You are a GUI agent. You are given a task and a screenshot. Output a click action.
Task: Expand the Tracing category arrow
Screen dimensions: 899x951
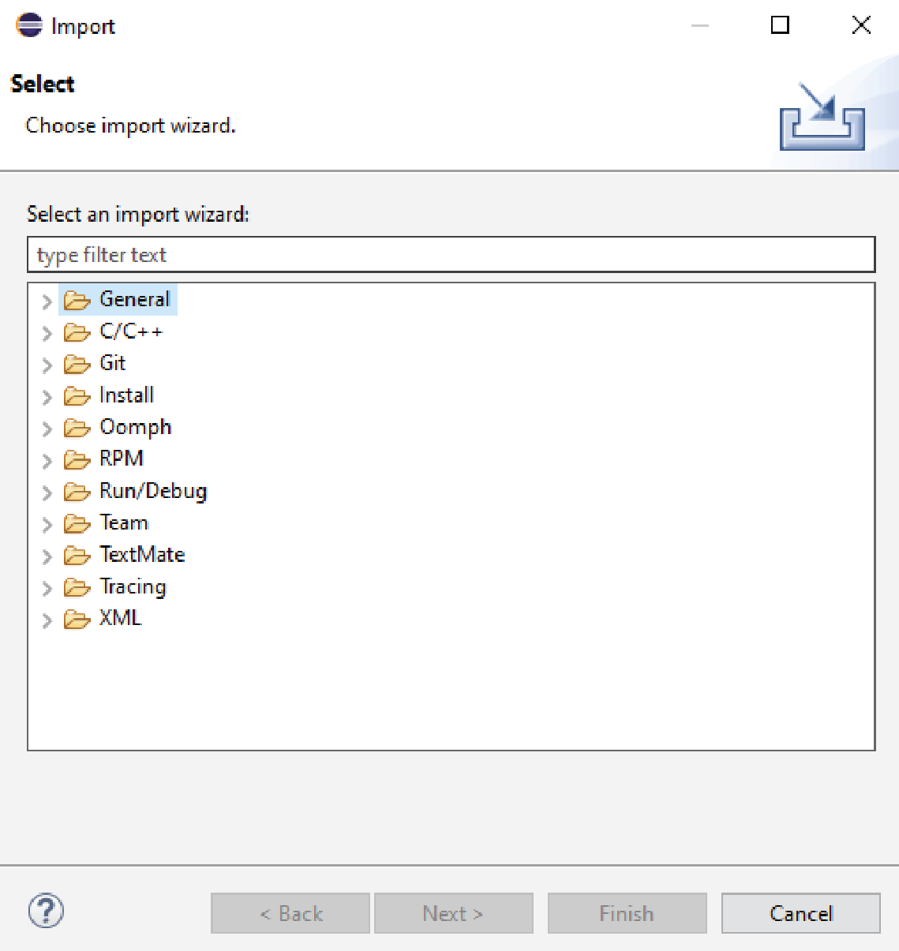pyautogui.click(x=47, y=588)
